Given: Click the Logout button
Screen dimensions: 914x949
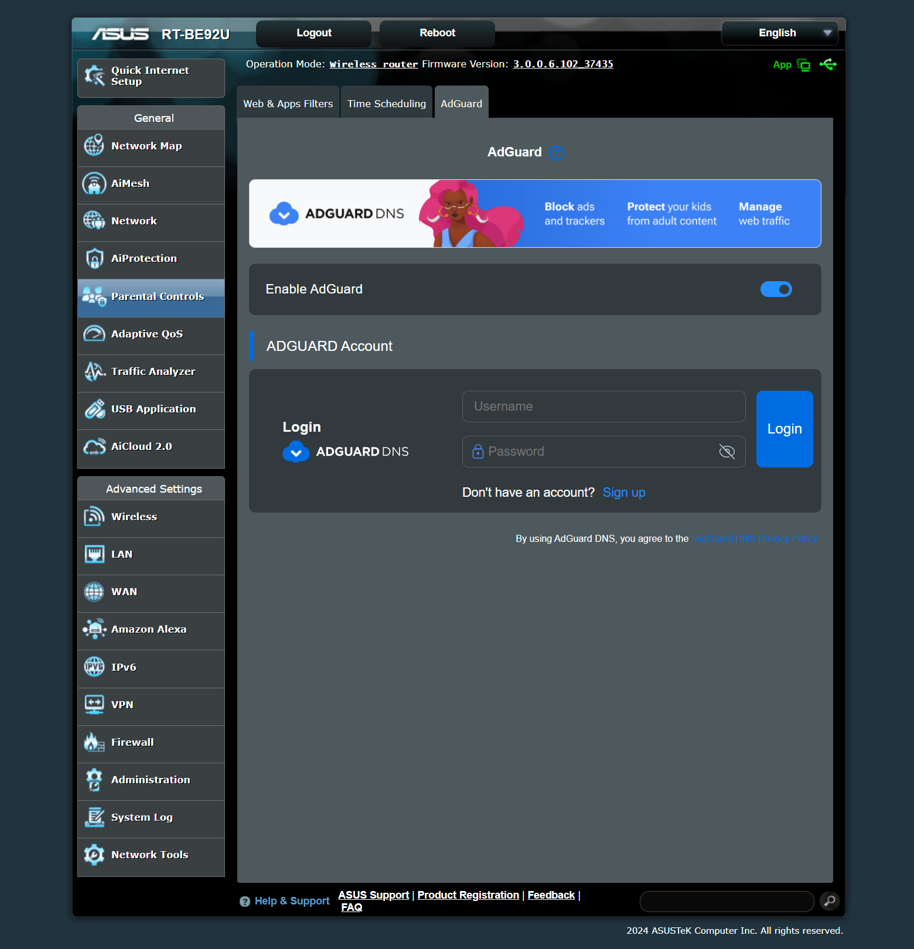Looking at the screenshot, I should 314,33.
